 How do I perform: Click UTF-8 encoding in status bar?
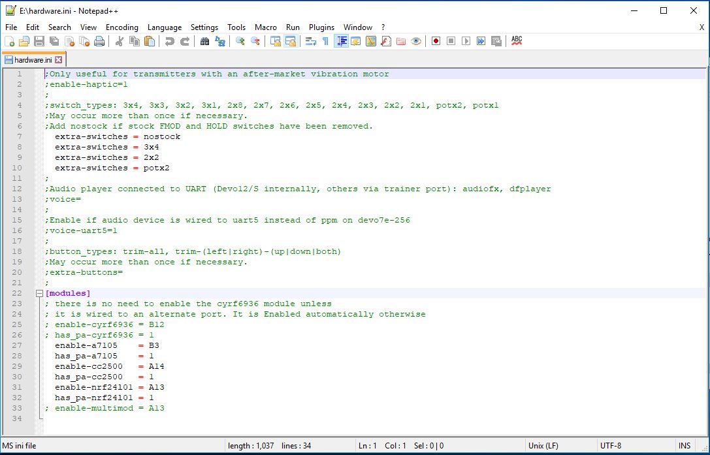612,446
